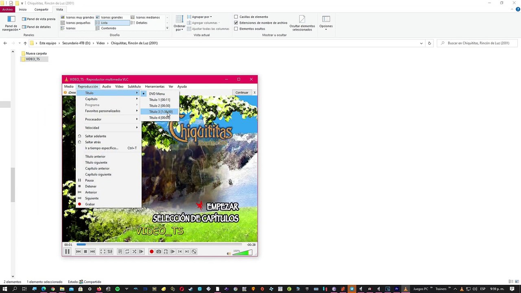Screen dimensions: 521x293
Task: Refresh the Explorer address bar
Action: pos(429,43)
